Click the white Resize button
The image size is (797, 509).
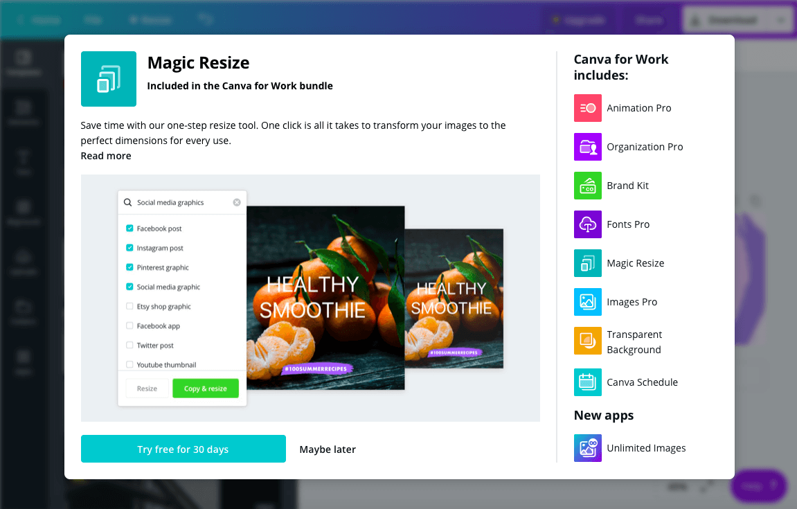(x=147, y=389)
